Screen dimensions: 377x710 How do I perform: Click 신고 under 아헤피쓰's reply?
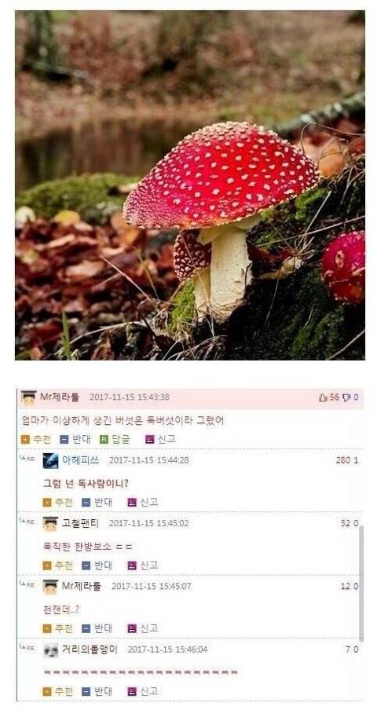click(143, 502)
